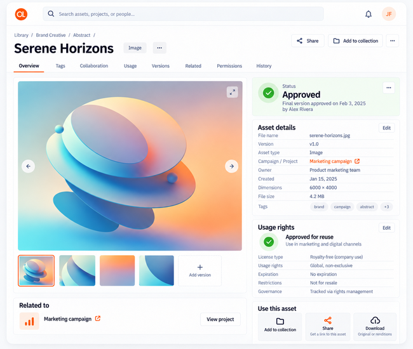Click the Product marketing team owner value
The width and height of the screenshot is (413, 349).
[x=335, y=170]
